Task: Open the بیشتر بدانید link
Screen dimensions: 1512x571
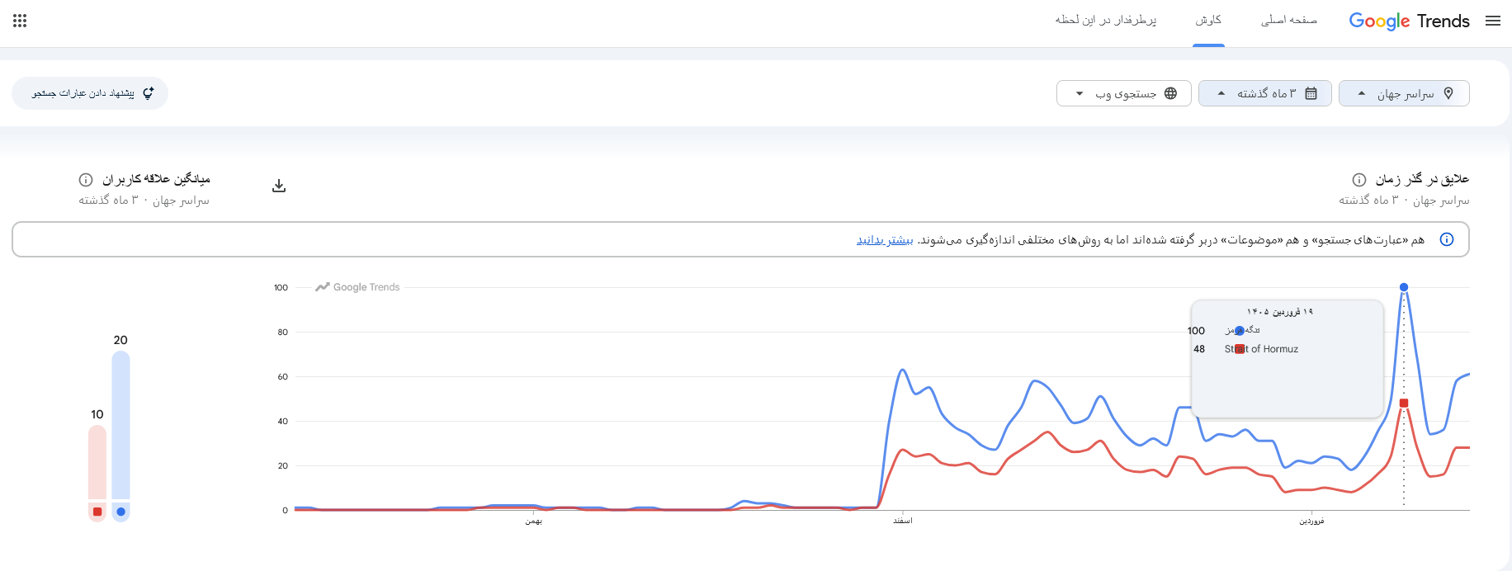Action: pos(885,240)
